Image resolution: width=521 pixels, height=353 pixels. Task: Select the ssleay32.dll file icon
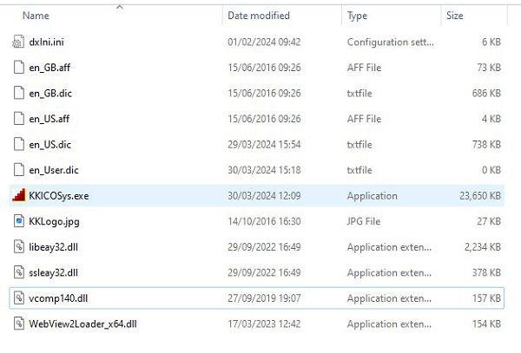19,272
